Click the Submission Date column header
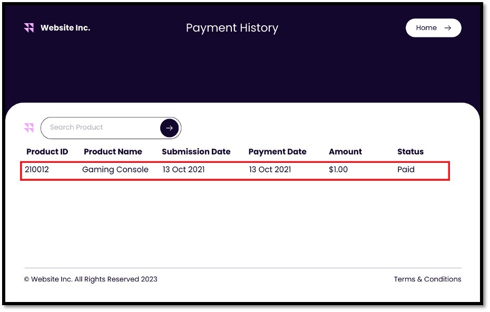 196,152
